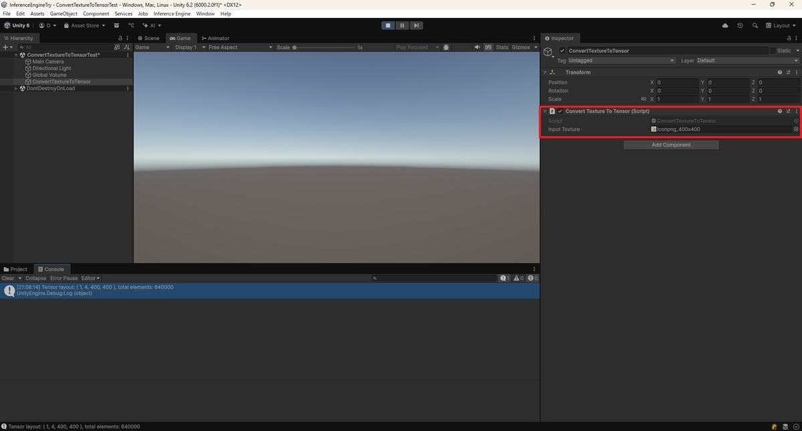Open the GameObject menu
The image size is (802, 431).
click(63, 13)
